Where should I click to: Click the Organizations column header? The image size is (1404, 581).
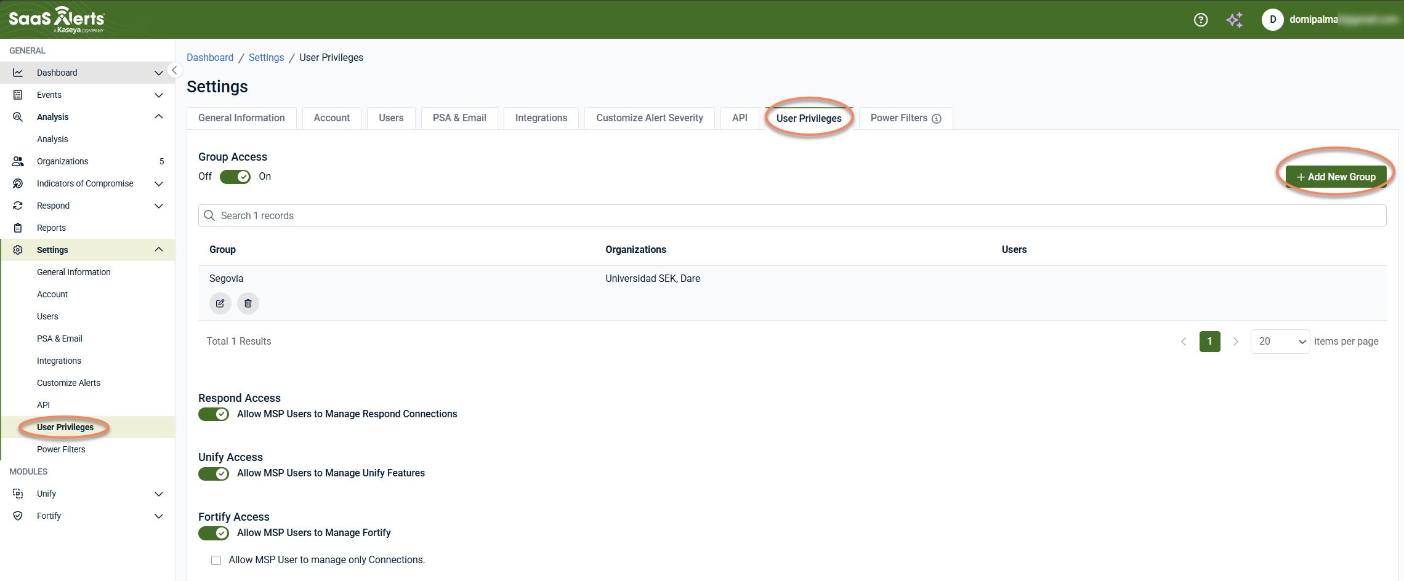pyautogui.click(x=635, y=250)
